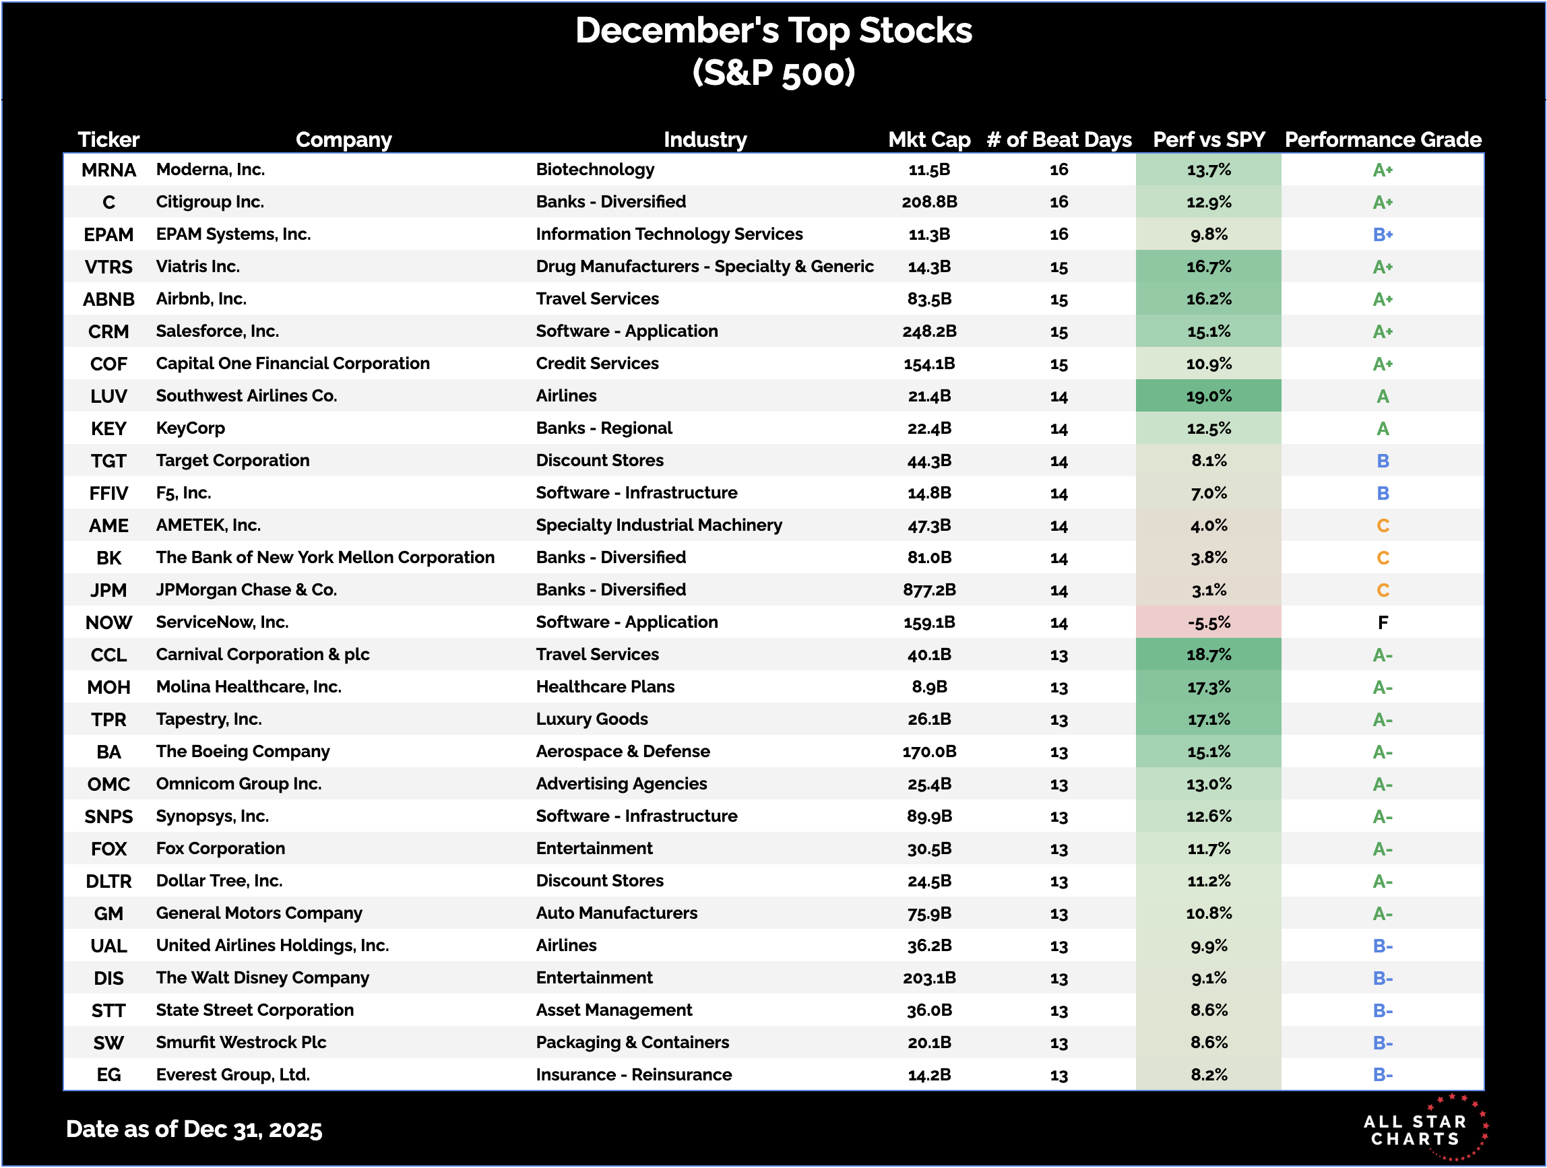Click ServiceNow's red -5.5% cell
This screenshot has width=1547, height=1168.
tap(1208, 623)
